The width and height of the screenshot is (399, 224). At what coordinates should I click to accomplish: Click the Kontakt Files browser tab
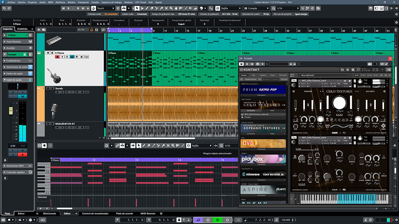253,75
